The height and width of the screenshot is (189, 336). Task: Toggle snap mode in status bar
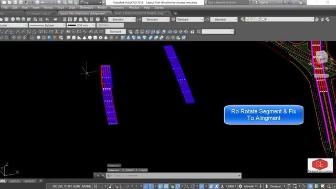point(101,186)
